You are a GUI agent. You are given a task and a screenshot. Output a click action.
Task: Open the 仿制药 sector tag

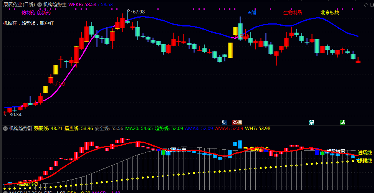(28, 12)
